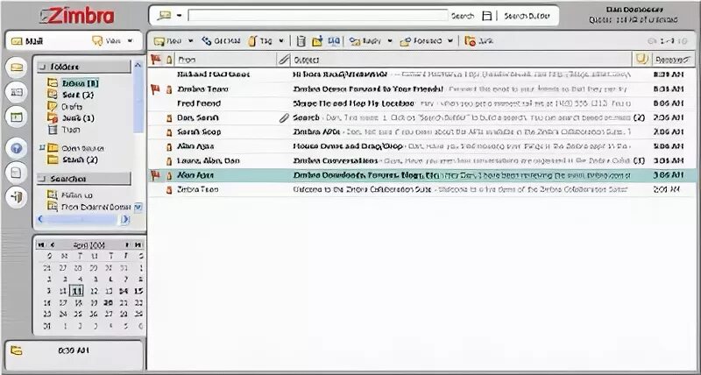Click the scroll-up arrow of the folder pane
Viewport: 701px width, 375px height.
(x=138, y=65)
